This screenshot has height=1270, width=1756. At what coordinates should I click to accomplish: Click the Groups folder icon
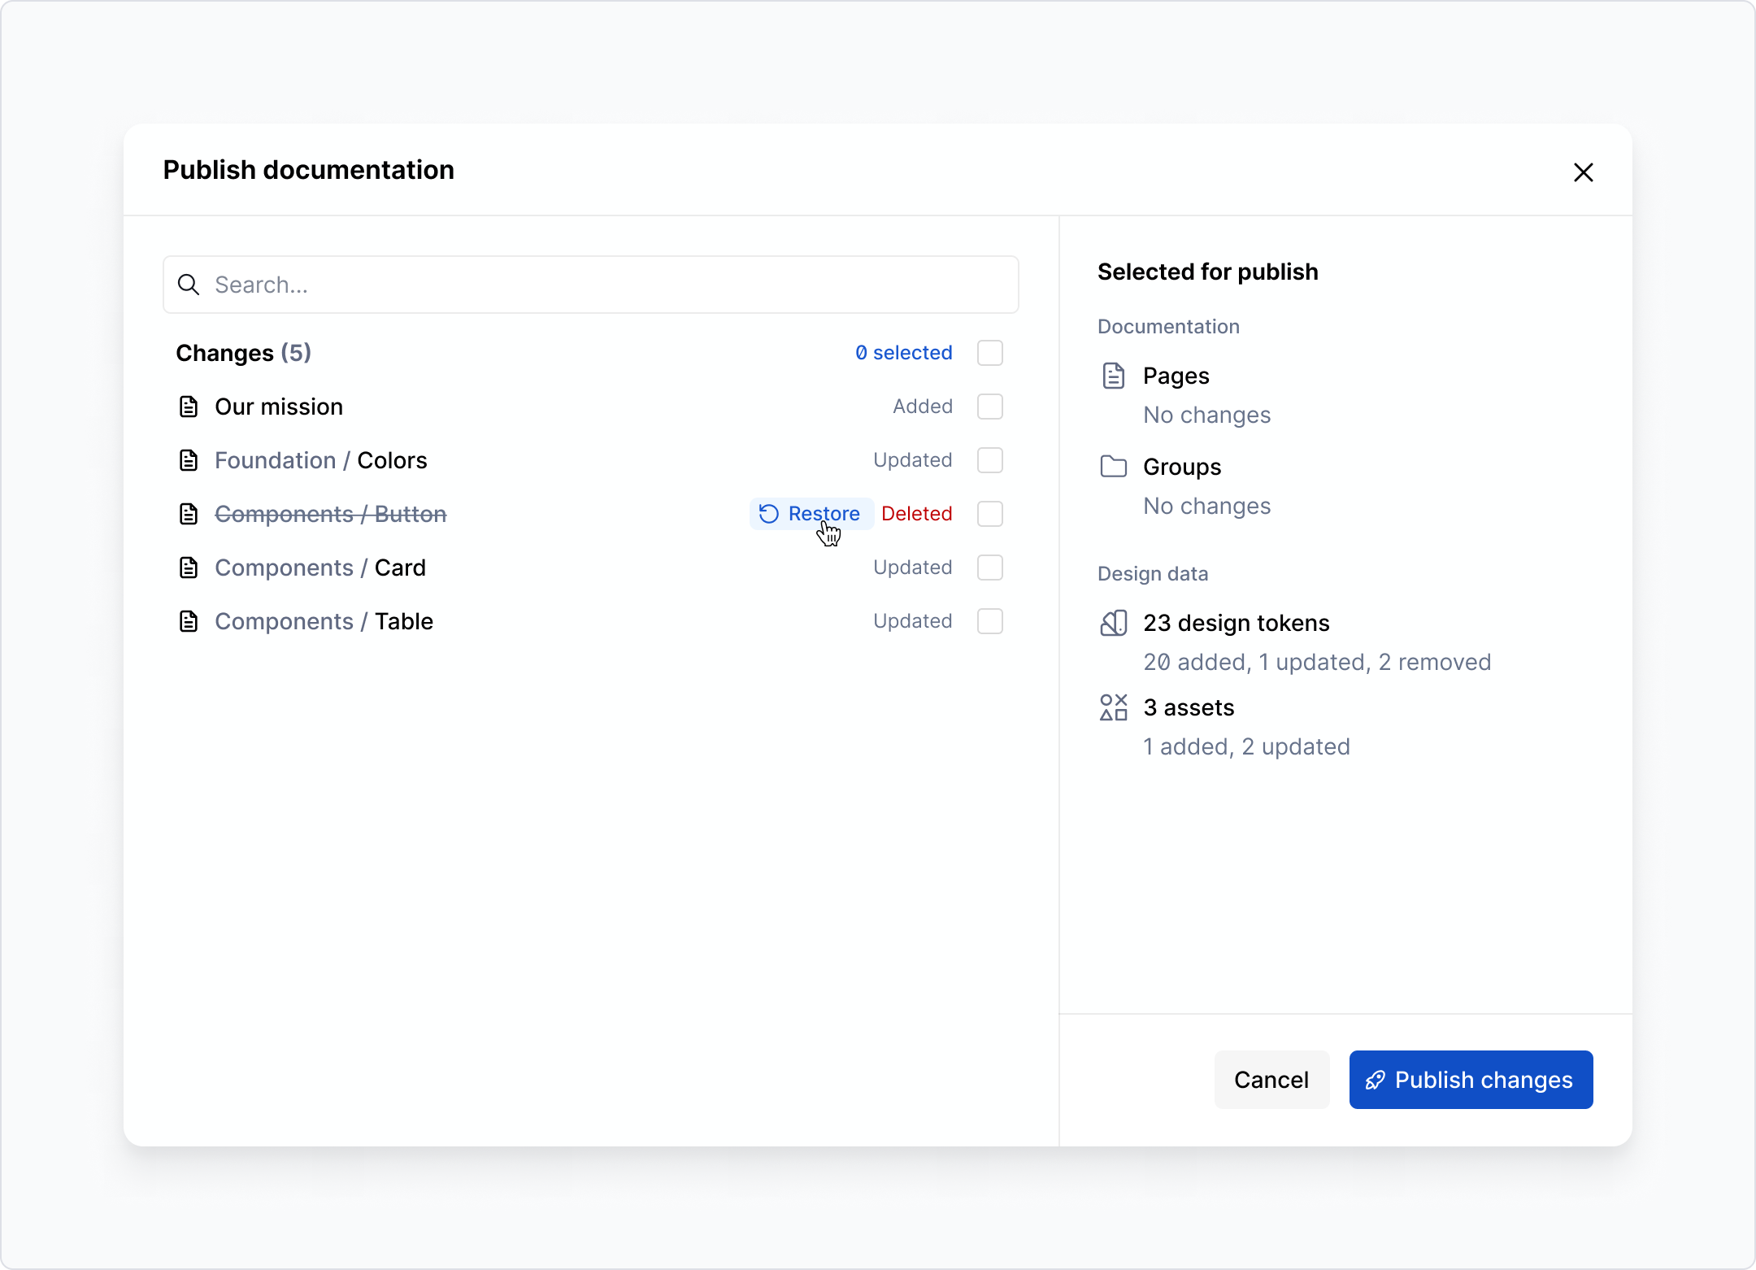click(x=1114, y=466)
